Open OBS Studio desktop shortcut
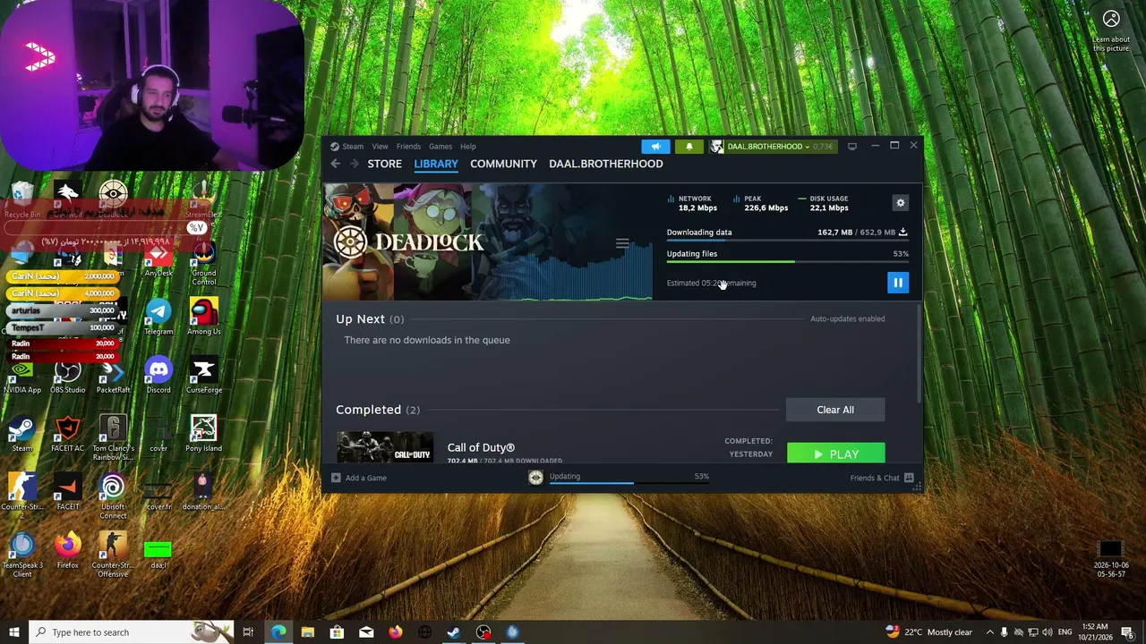Screen dimensions: 1146x644 68,376
